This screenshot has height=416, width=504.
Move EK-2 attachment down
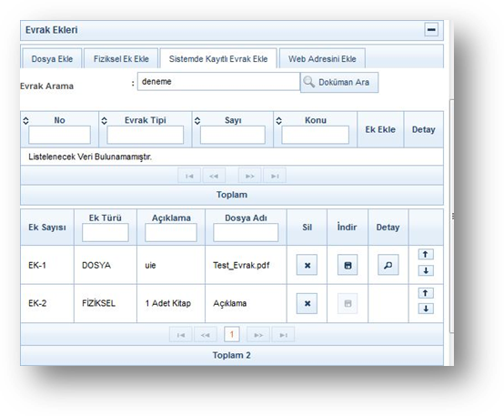(x=426, y=309)
